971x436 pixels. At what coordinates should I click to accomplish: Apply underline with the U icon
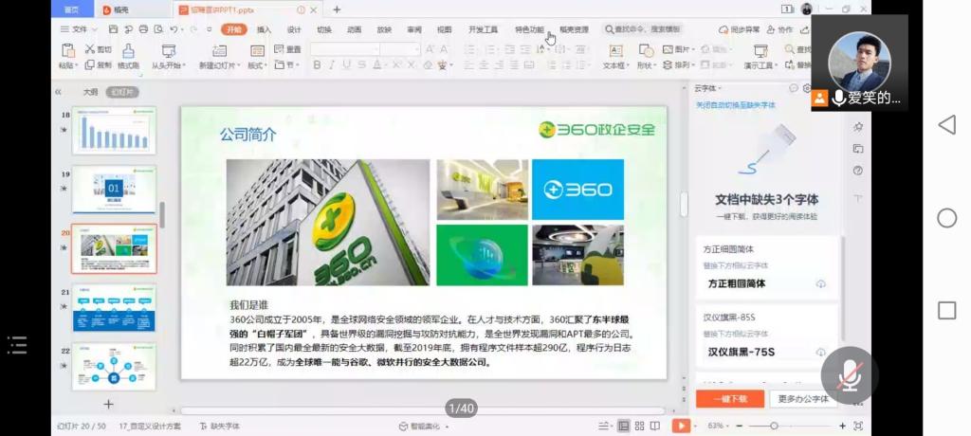click(346, 65)
